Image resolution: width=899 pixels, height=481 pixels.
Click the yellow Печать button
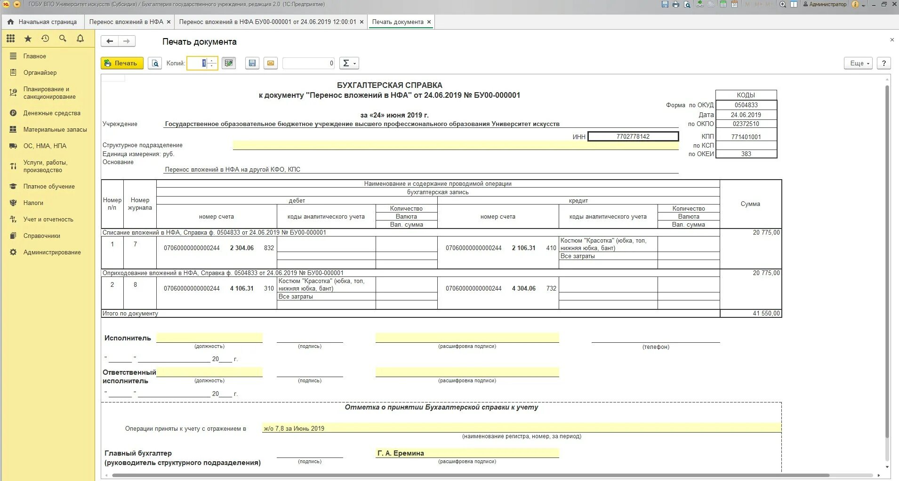click(x=122, y=63)
